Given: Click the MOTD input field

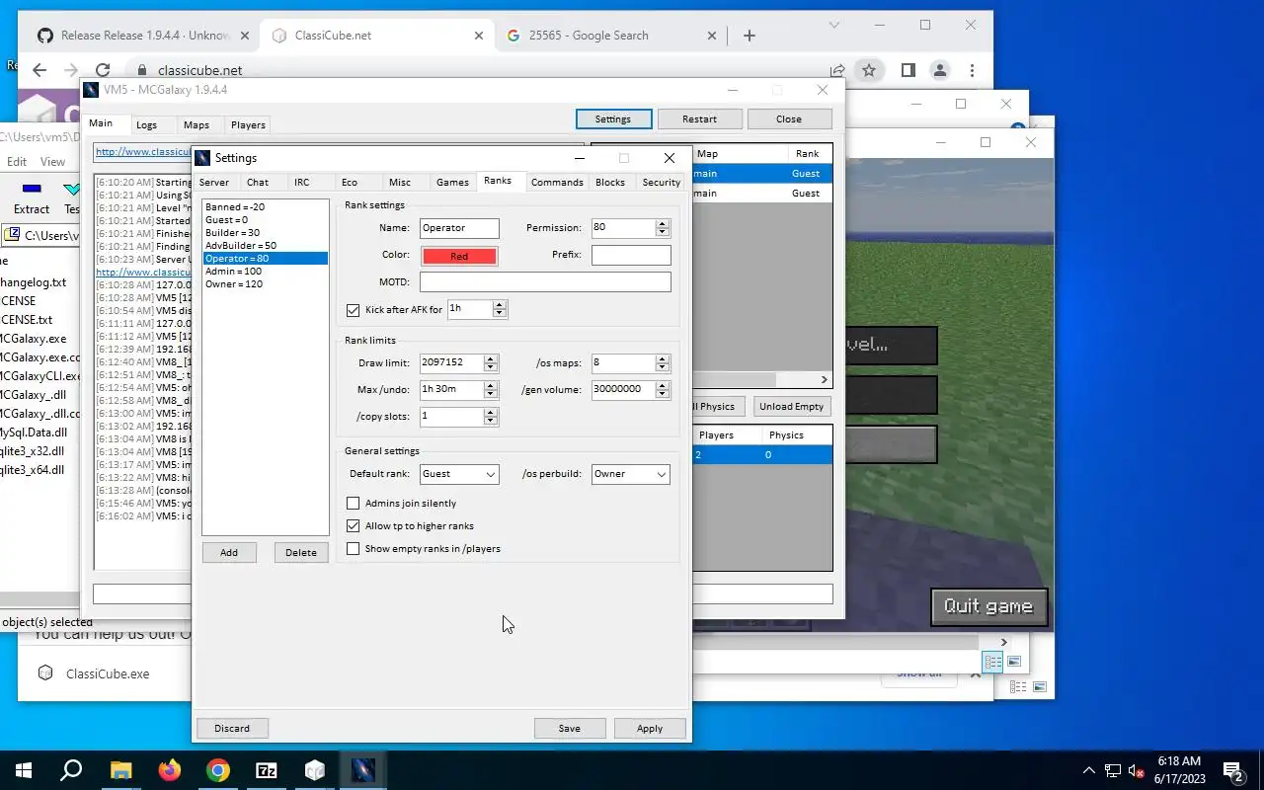Looking at the screenshot, I should coord(545,282).
